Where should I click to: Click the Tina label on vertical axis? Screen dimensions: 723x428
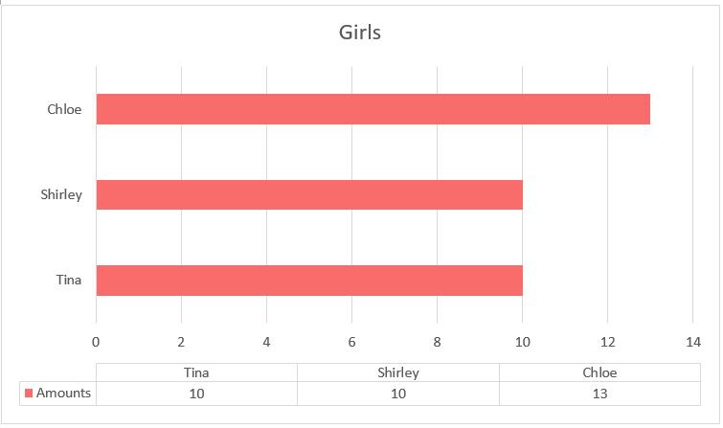68,281
